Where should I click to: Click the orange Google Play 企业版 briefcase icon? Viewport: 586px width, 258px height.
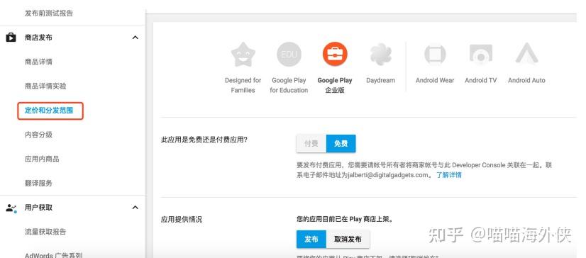click(335, 55)
